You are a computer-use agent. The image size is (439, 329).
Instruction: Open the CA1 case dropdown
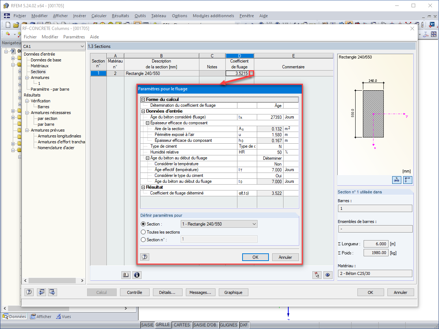[x=82, y=46]
